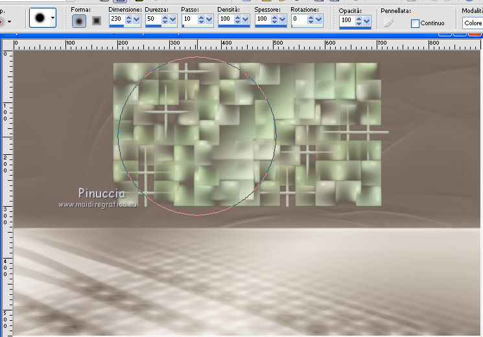Screen dimensions: 483x337
Task: Open the tool presets dropdown arrow
Action: click(x=10, y=22)
